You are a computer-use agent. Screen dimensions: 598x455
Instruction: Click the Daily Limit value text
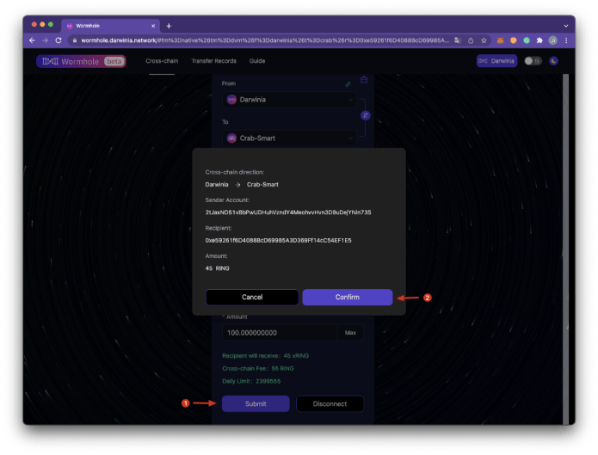tap(268, 381)
